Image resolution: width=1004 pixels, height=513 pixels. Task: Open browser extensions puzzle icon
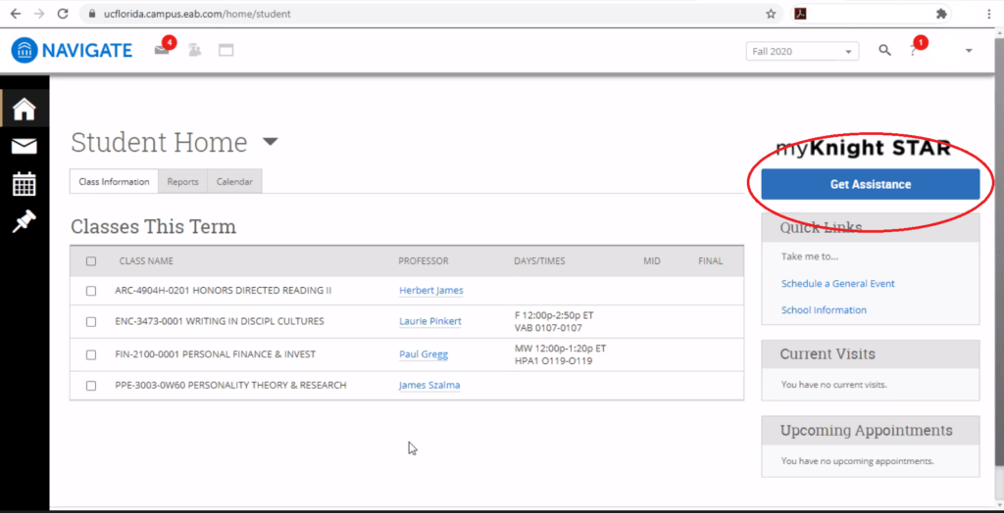pyautogui.click(x=940, y=14)
